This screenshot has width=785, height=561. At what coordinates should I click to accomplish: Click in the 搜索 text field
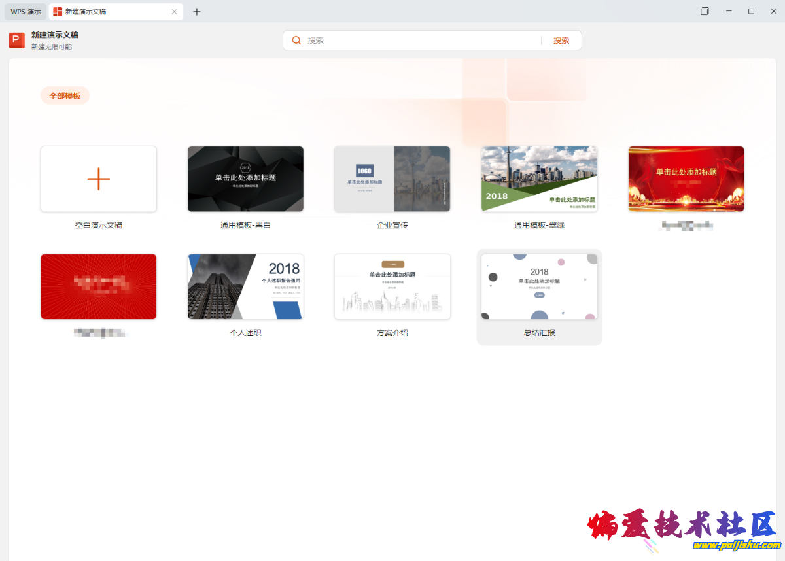419,41
